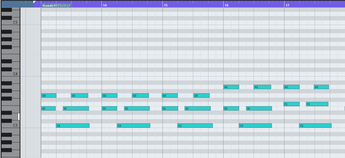Select the A3 note starting at bar 17
Screen dimensions: 345x158
coord(291,87)
